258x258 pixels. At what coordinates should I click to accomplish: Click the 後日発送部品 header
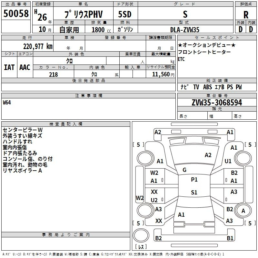(88, 80)
